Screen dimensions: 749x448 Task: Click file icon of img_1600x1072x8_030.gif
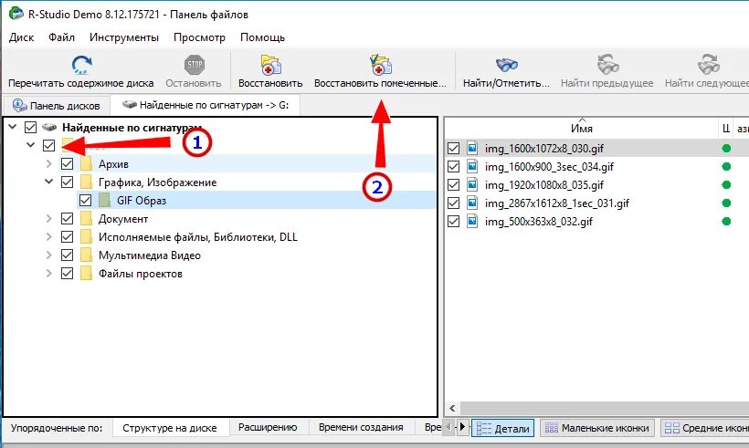click(x=472, y=149)
